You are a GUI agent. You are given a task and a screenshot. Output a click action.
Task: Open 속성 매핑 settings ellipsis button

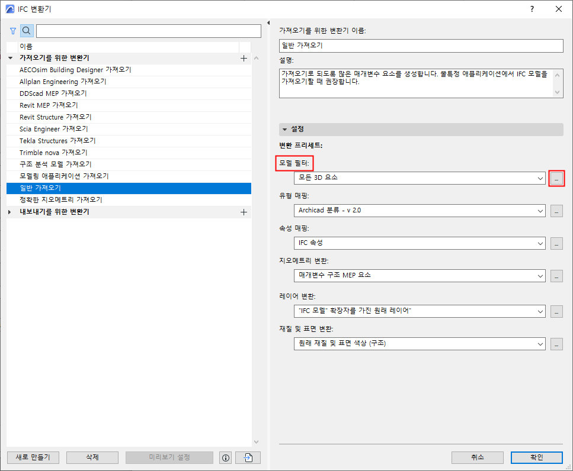[x=556, y=243]
